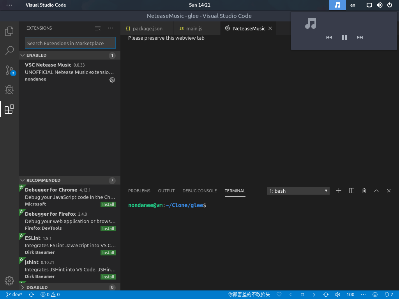Open Source Control view with 2 changes
This screenshot has width=399, height=299.
click(10, 70)
